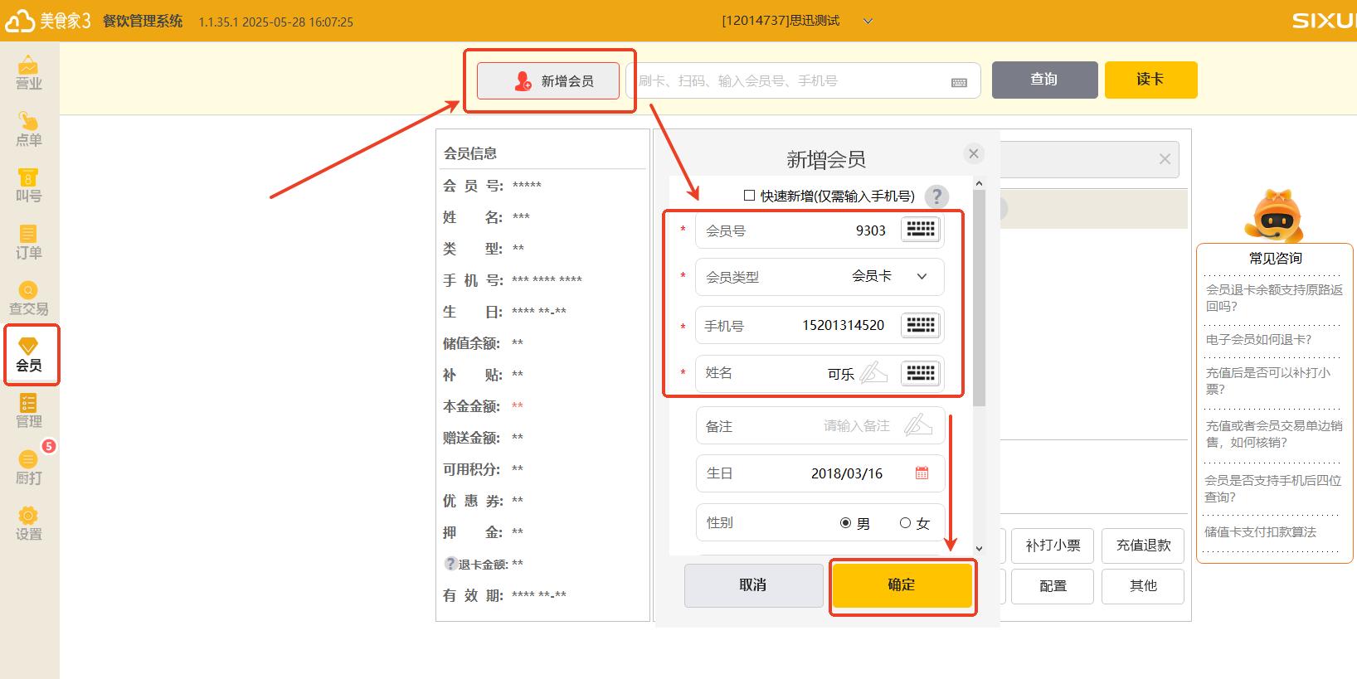Click the 充值退款 button
This screenshot has width=1357, height=679.
tap(1143, 546)
